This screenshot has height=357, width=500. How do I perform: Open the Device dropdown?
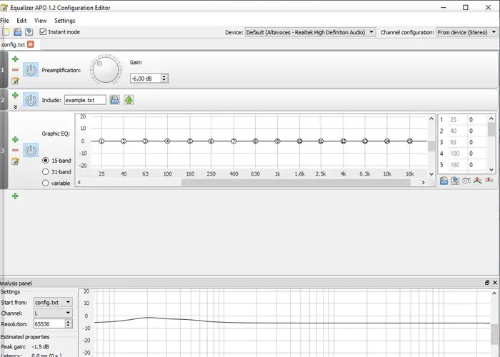(x=310, y=32)
